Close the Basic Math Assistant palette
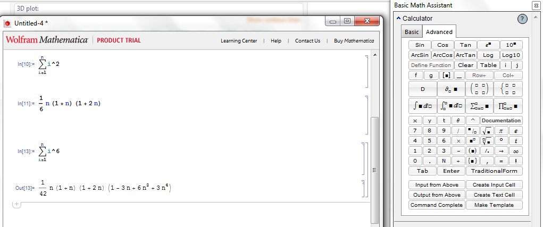Screen dimensions: 543x227 click(537, 5)
